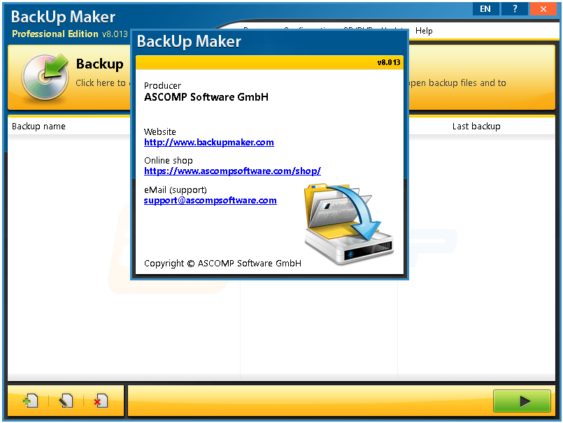The height and width of the screenshot is (423, 563).
Task: Click the Copyright ASCOMP Software GmbH text
Action: point(222,263)
